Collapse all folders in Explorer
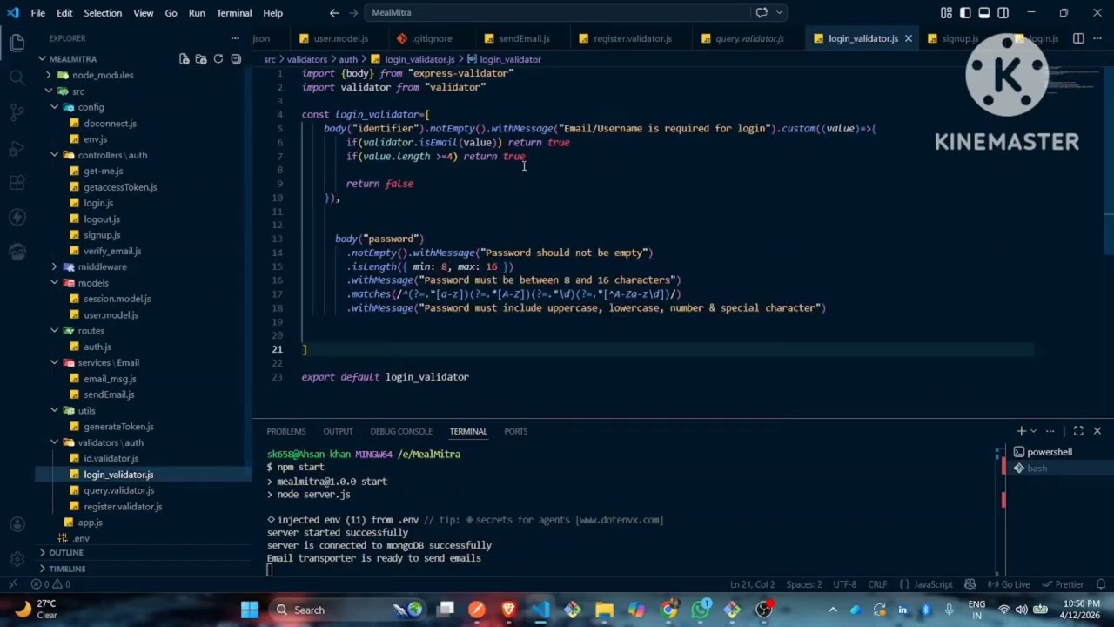 pyautogui.click(x=236, y=59)
